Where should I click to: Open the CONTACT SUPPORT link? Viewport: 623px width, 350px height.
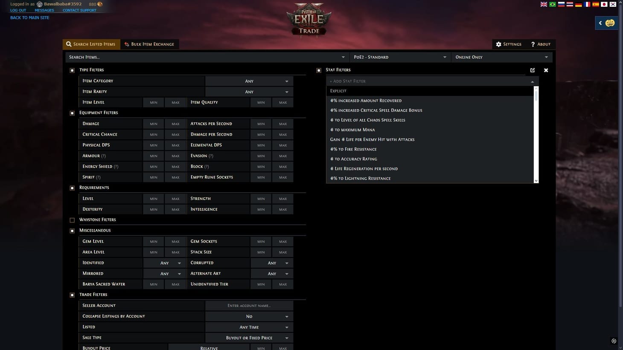point(79,10)
